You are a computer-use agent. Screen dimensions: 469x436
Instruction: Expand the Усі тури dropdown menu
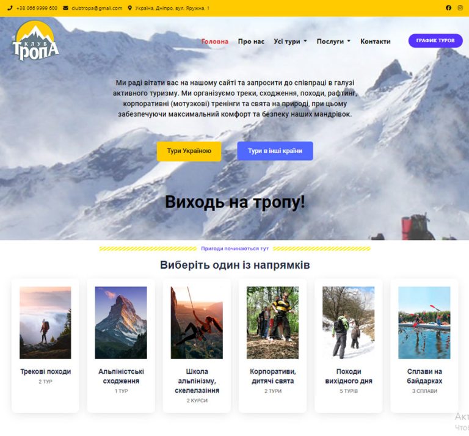(x=290, y=42)
